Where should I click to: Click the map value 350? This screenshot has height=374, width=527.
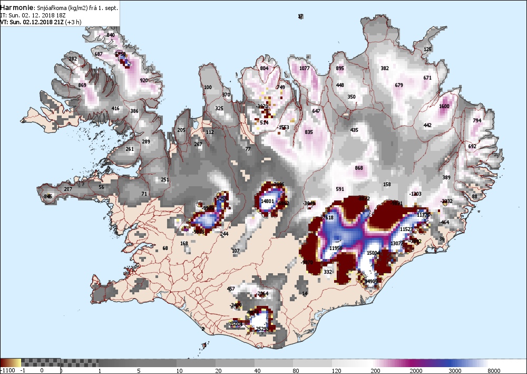click(351, 97)
